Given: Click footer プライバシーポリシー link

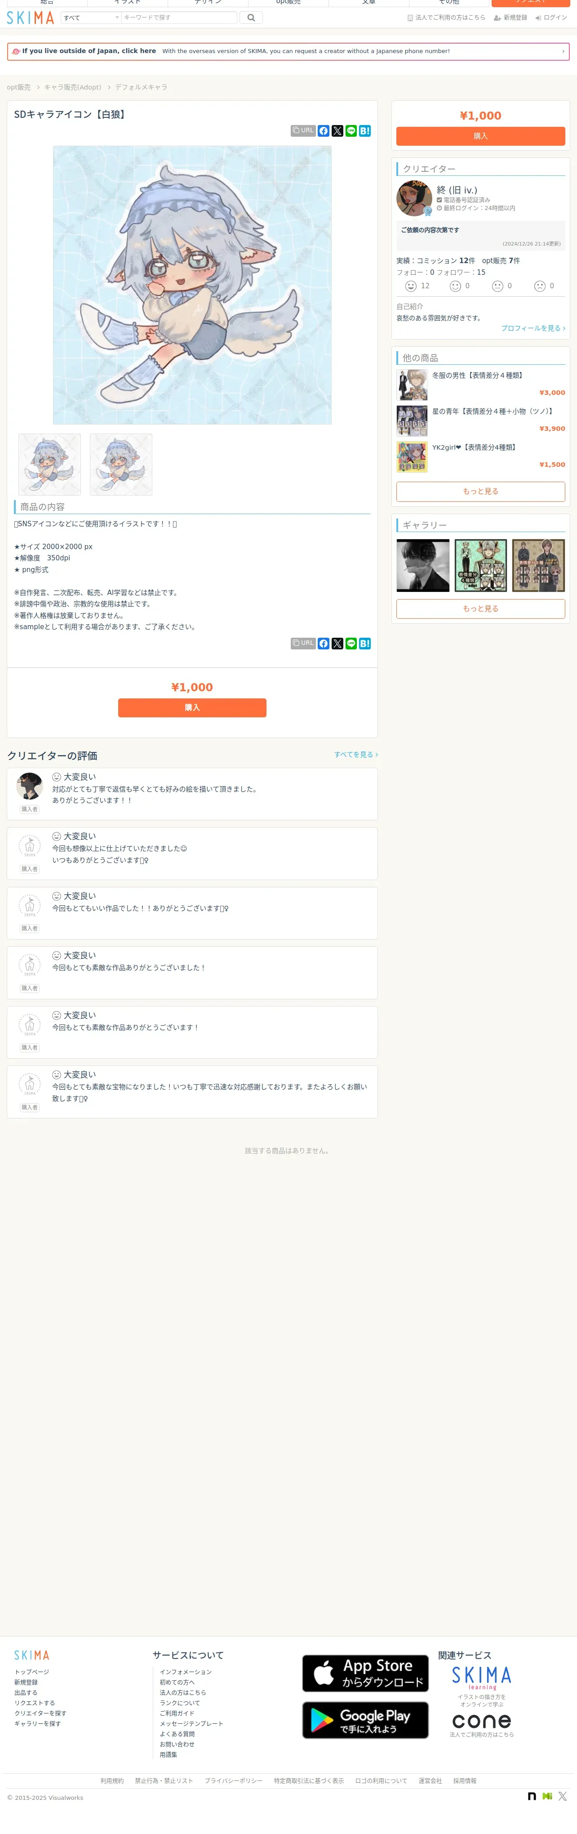Looking at the screenshot, I should pos(233,1780).
